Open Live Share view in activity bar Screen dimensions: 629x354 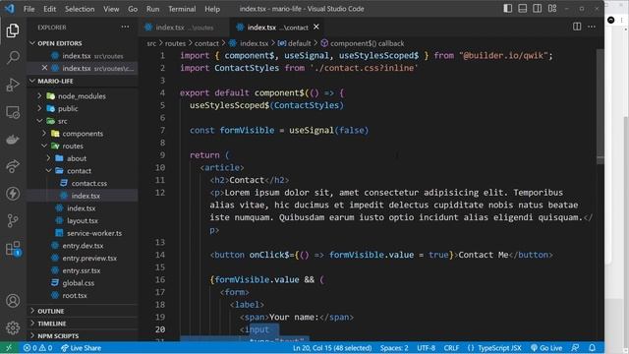[13, 166]
